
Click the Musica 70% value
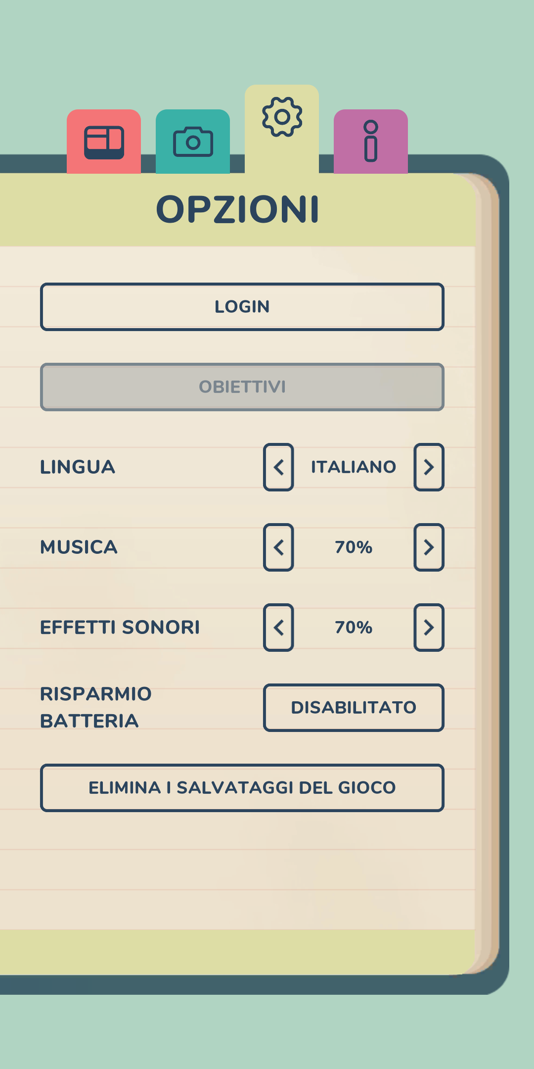(x=354, y=547)
